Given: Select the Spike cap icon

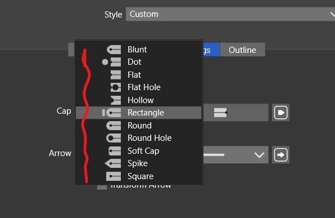Looking at the screenshot, I should 113,163.
